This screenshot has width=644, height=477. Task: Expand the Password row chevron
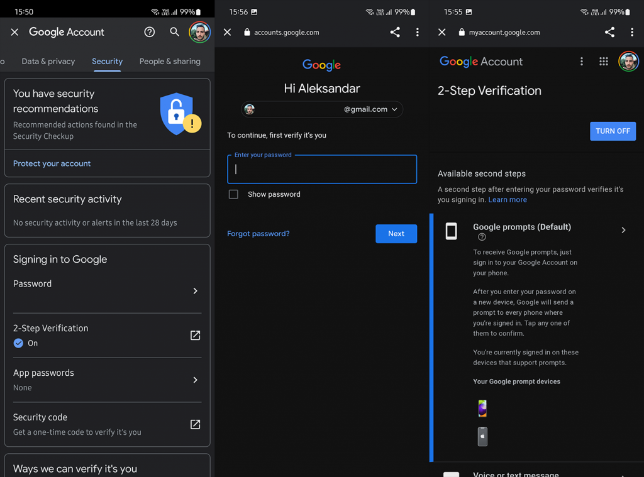point(196,290)
